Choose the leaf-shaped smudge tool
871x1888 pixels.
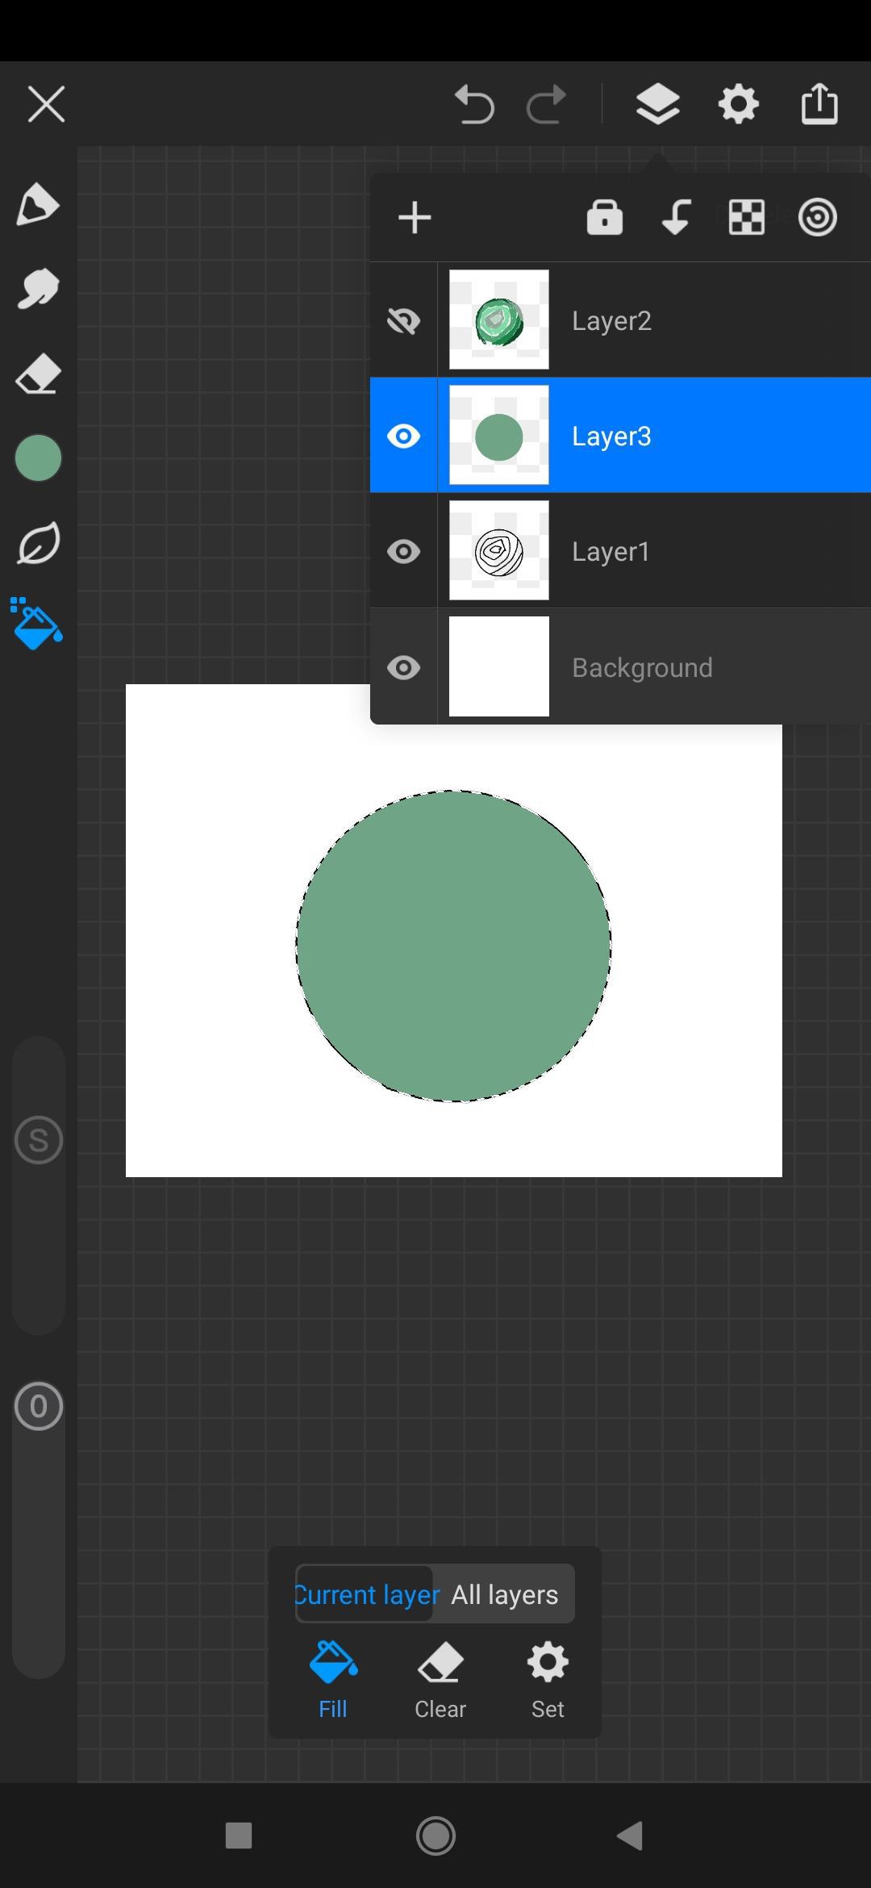38,543
